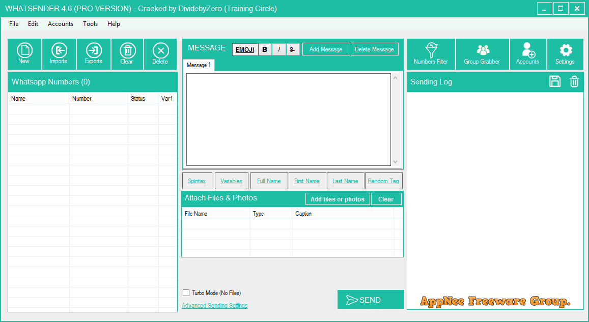Screen dimensions: 589x322
Task: Toggle bold message formatting
Action: (265, 49)
